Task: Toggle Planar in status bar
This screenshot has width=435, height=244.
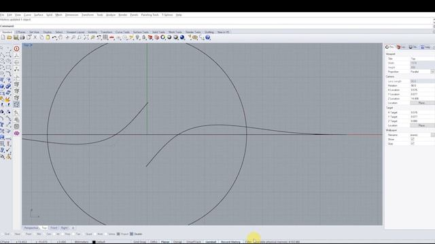Action: pos(165,242)
